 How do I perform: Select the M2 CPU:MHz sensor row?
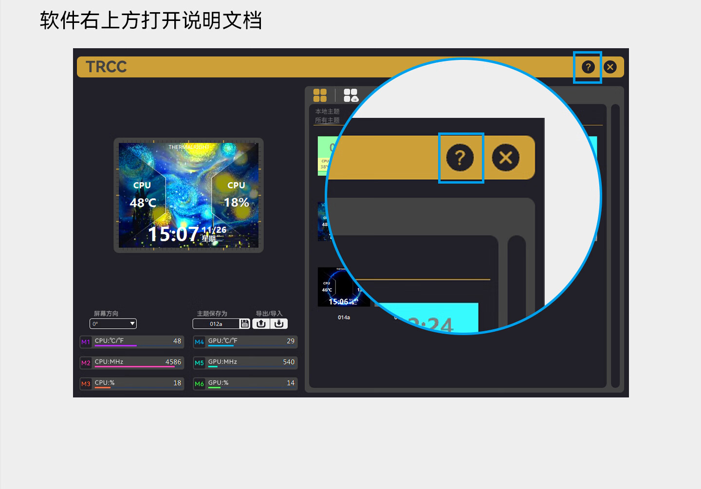click(132, 363)
